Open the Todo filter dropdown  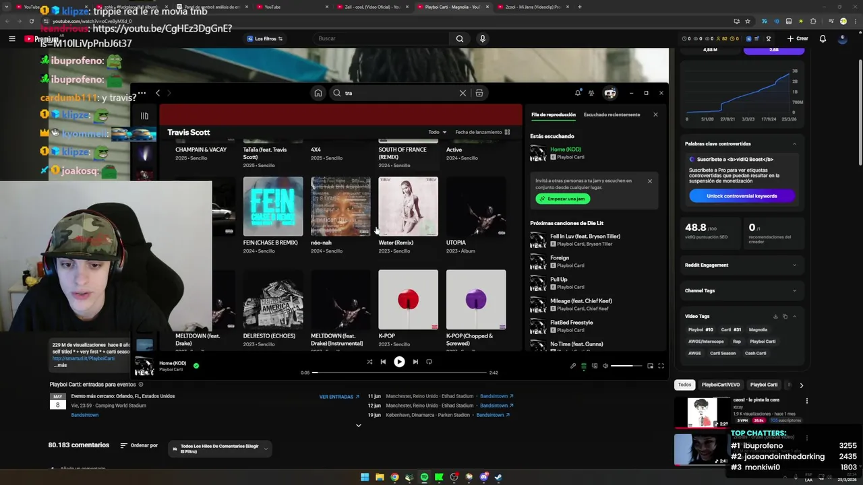pos(438,132)
